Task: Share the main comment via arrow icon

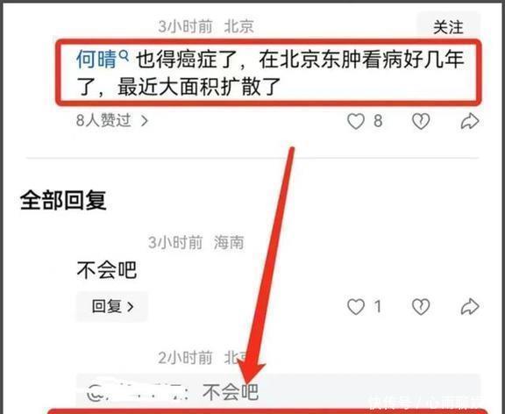Action: pyautogui.click(x=470, y=121)
